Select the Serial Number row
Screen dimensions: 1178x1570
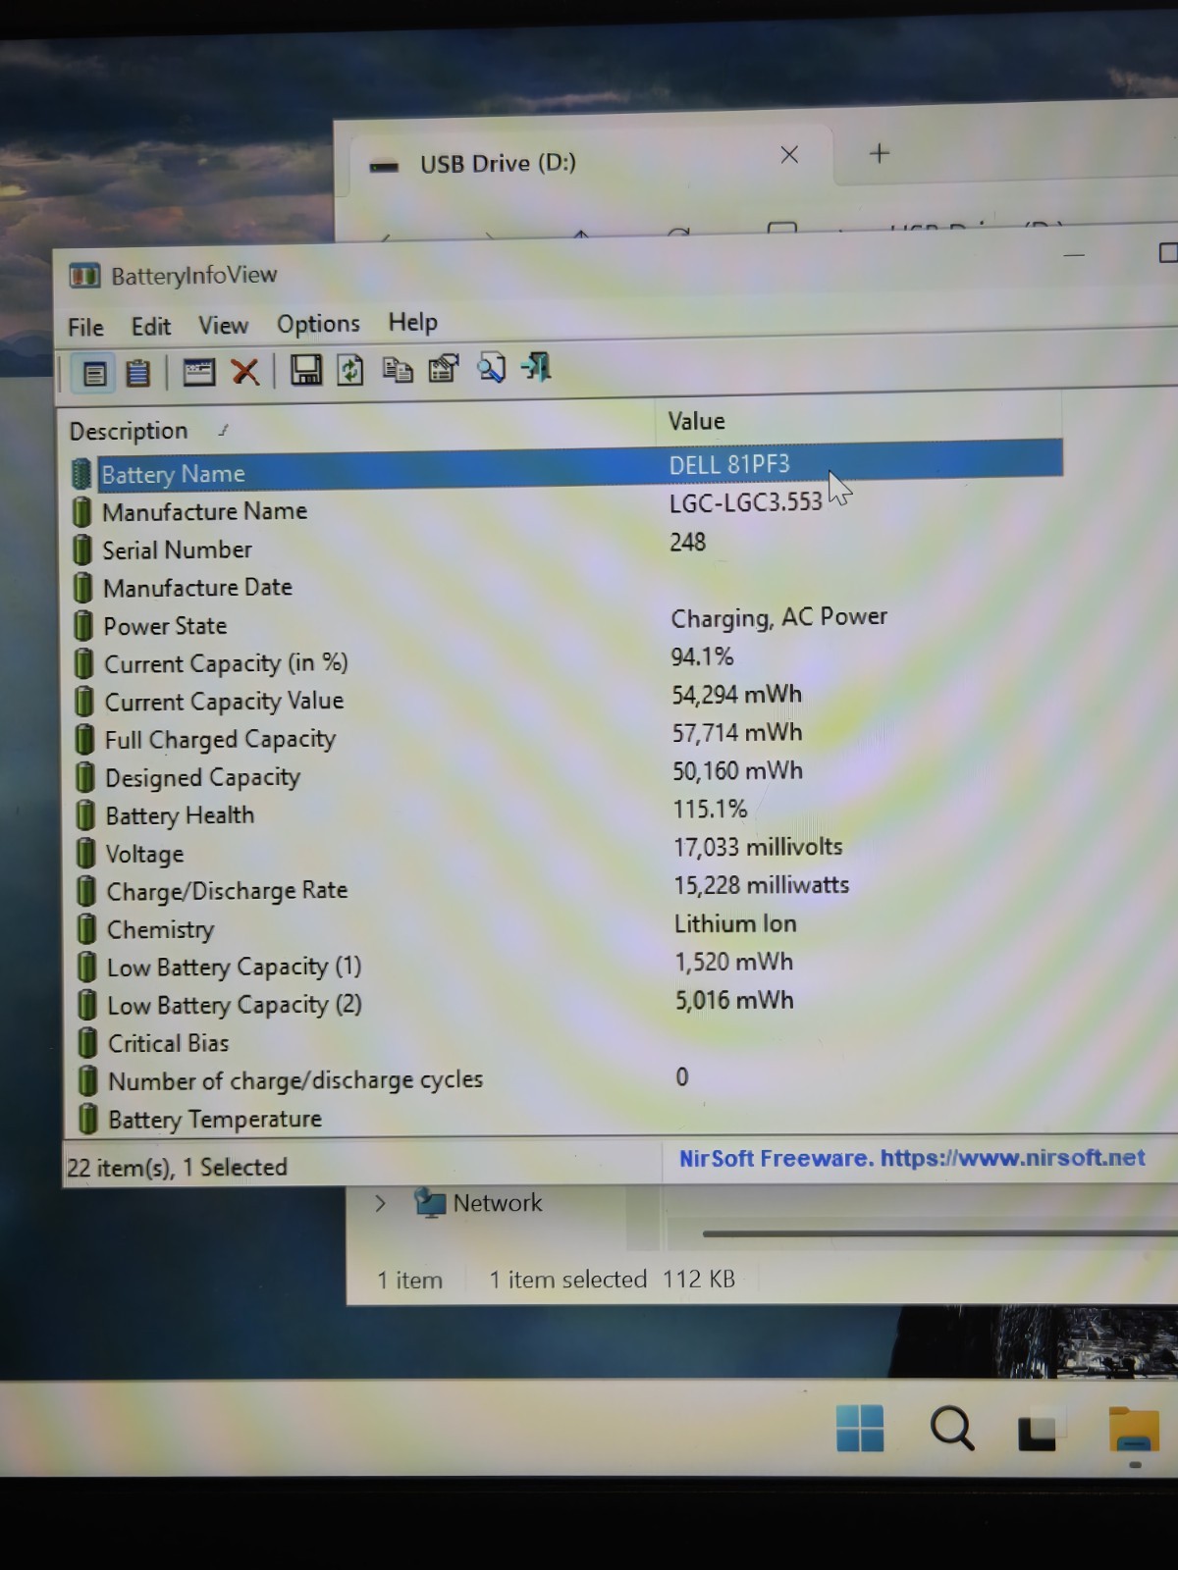[566, 546]
